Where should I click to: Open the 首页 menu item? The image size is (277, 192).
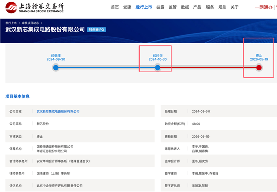[115, 7]
